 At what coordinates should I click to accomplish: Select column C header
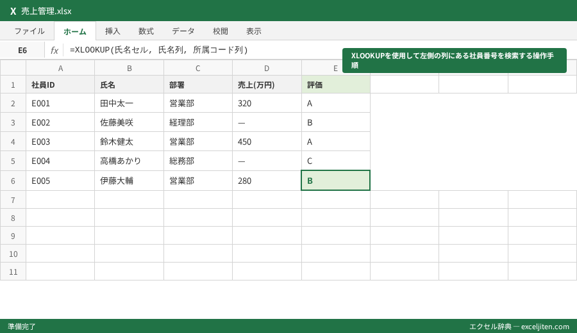coord(198,68)
